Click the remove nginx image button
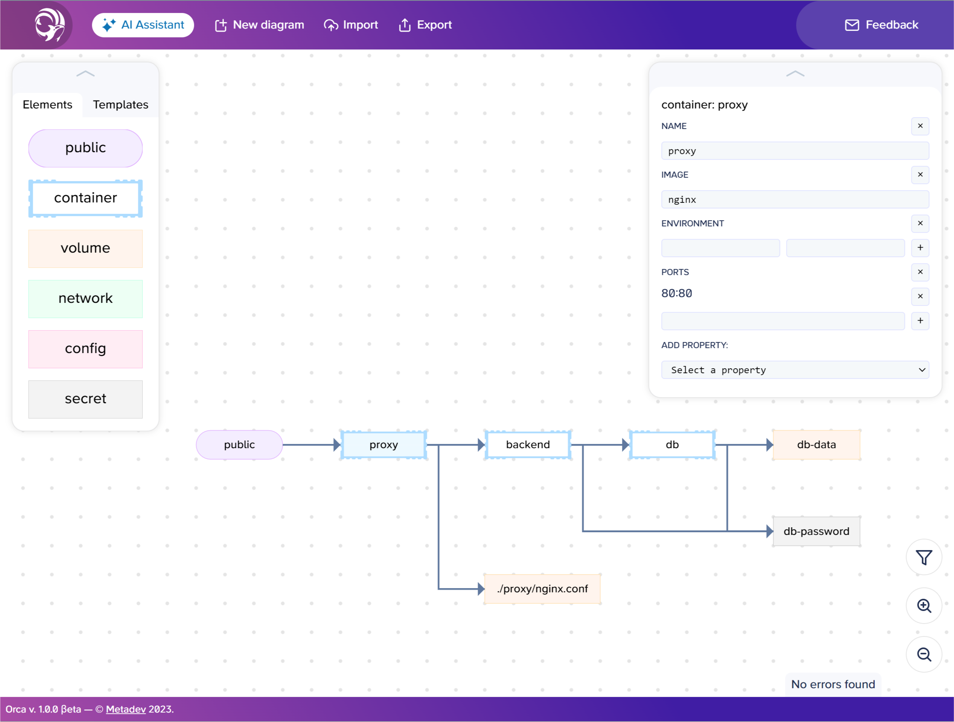954x722 pixels. pyautogui.click(x=920, y=175)
